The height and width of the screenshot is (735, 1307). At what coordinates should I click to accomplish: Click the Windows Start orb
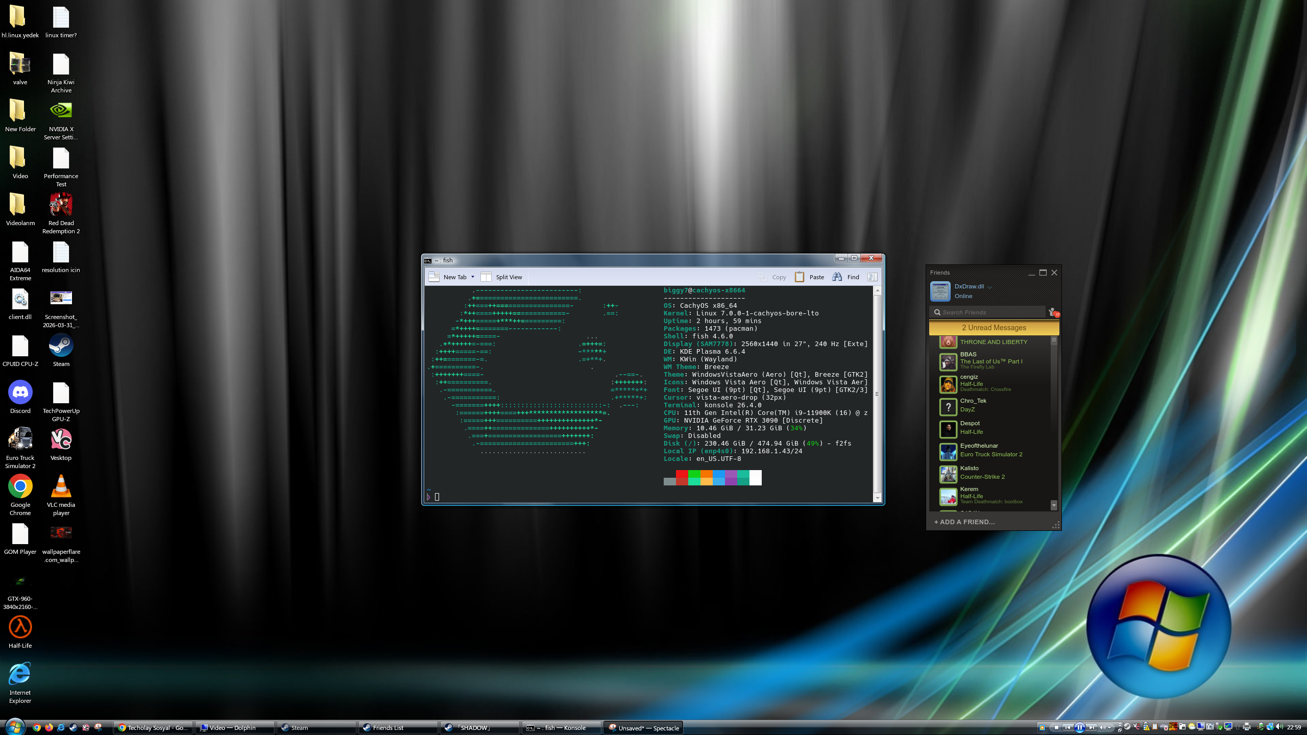point(14,727)
